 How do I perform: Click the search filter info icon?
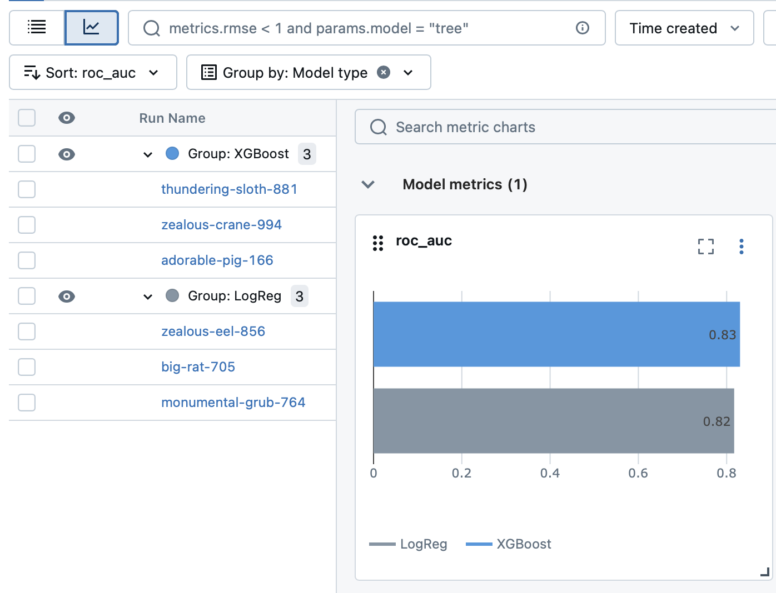582,28
